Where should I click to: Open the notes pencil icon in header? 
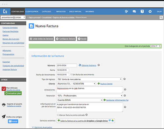coord(127,12)
